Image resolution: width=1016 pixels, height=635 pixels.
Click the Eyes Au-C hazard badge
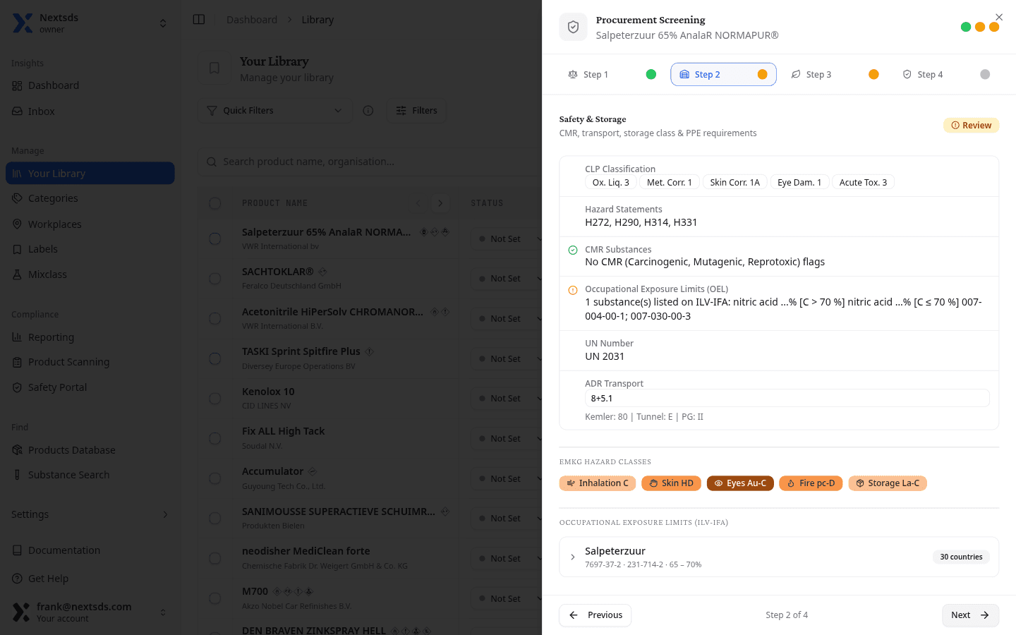[x=740, y=483]
